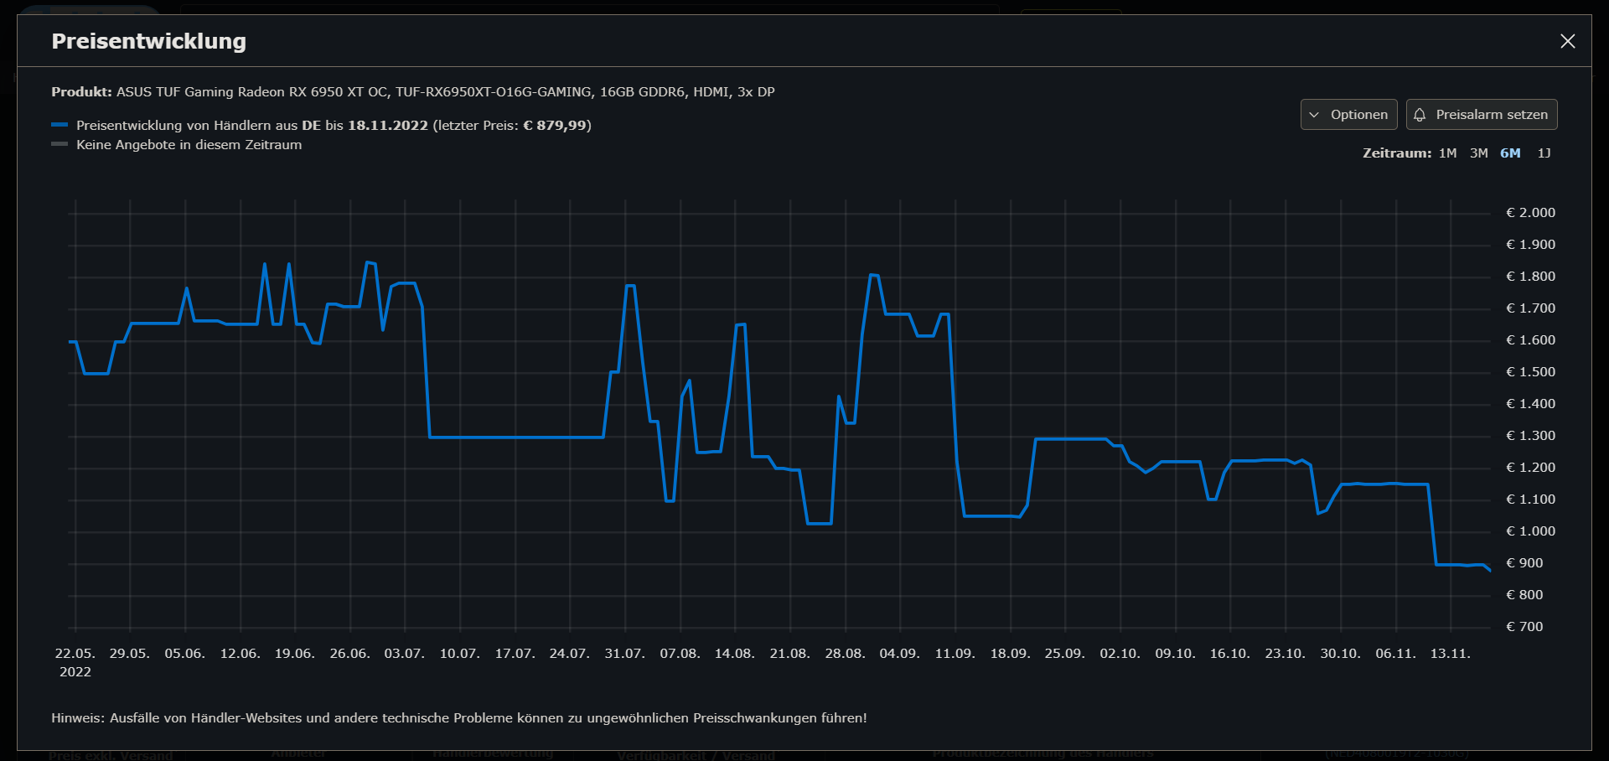Image resolution: width=1609 pixels, height=761 pixels.
Task: Re-select the active 6M range
Action: [1510, 153]
